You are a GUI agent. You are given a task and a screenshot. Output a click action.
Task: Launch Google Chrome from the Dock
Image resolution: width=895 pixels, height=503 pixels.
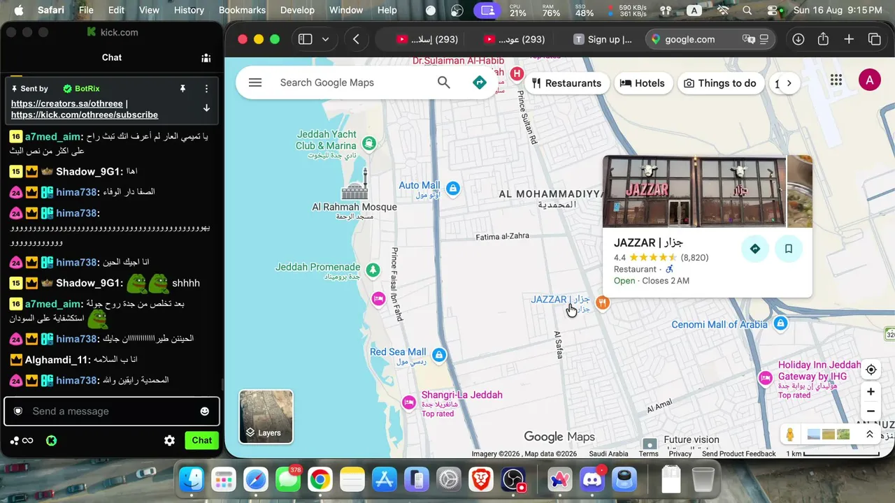320,480
